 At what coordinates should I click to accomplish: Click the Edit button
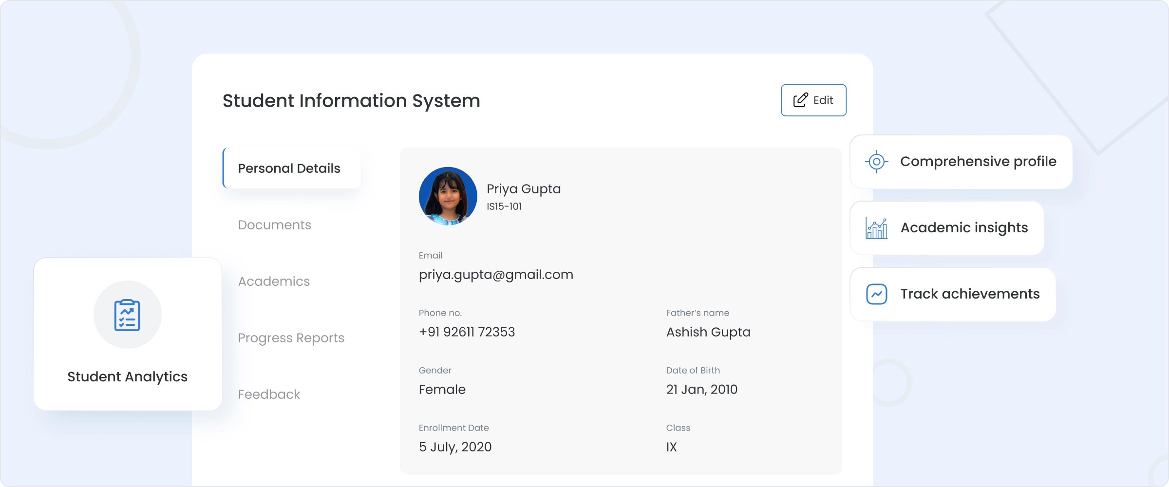tap(813, 100)
